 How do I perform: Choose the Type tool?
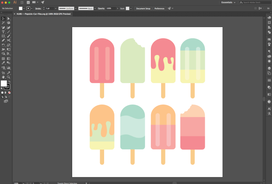pyautogui.click(x=3, y=32)
